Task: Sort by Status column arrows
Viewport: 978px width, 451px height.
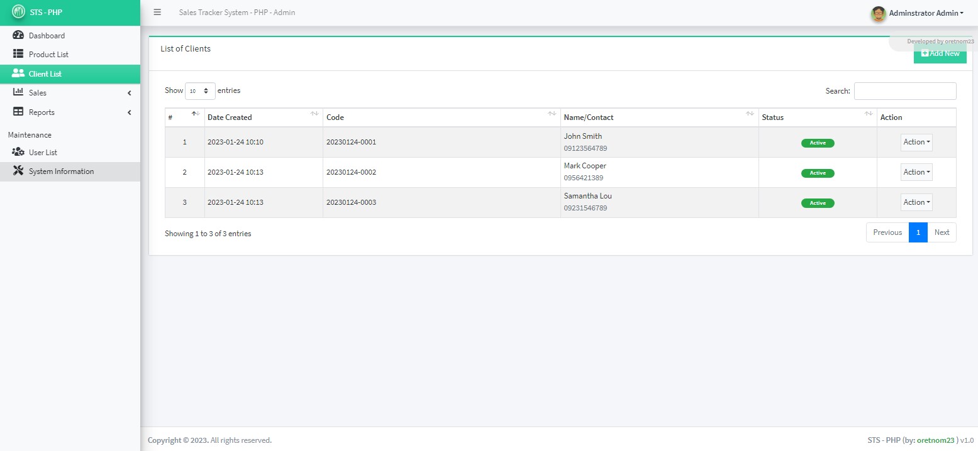Action: pyautogui.click(x=869, y=114)
